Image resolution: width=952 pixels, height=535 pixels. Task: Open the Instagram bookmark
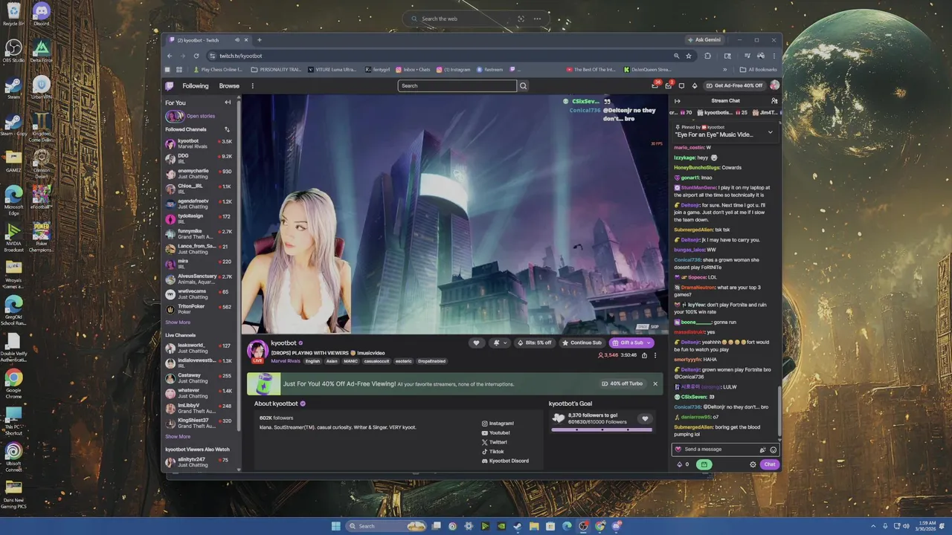pos(454,70)
